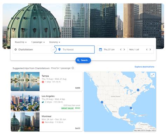Image resolution: width=166 pixels, height=134 pixels.
Task: Click the Los Angeles skyline thumbnail
Action: pyautogui.click(x=25, y=102)
